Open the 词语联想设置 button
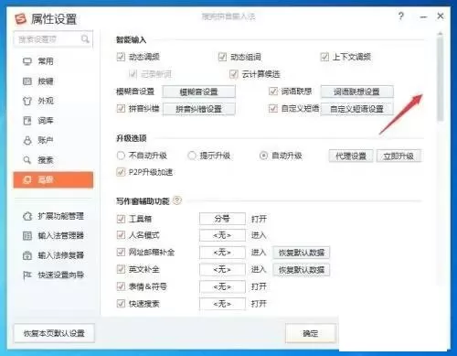 (356, 92)
